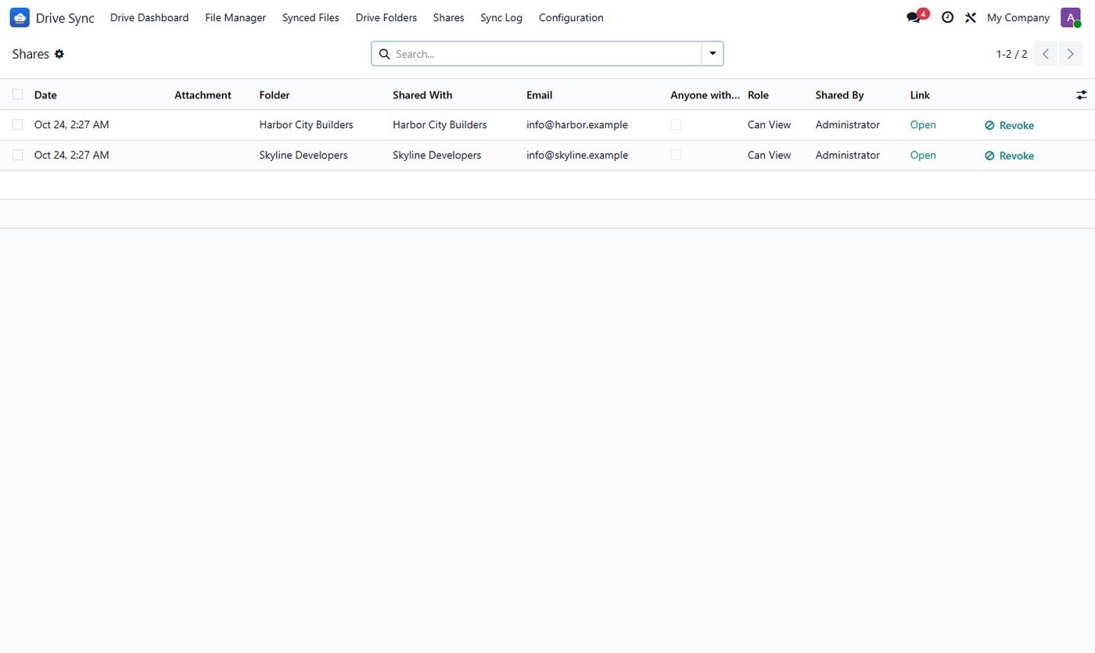Open the link for Harbor City Builders share

[923, 124]
